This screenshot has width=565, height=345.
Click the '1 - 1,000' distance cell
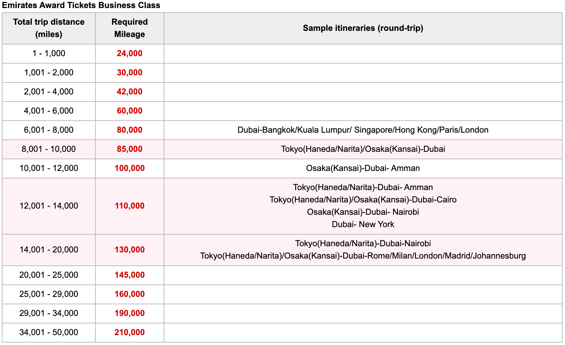point(49,53)
